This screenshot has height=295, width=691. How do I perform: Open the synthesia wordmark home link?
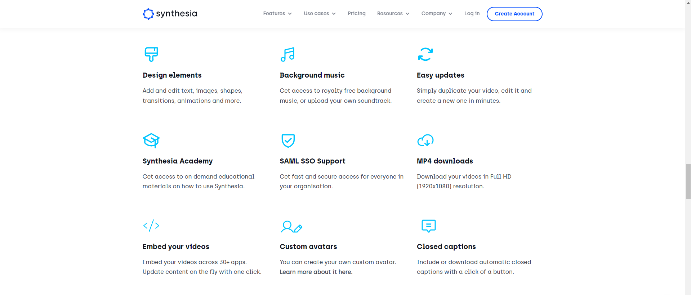[177, 14]
